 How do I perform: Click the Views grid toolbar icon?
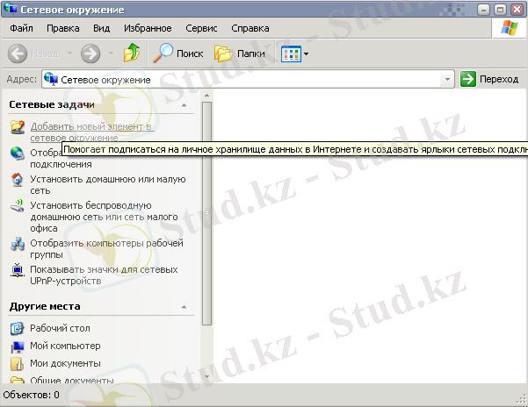[x=291, y=54]
